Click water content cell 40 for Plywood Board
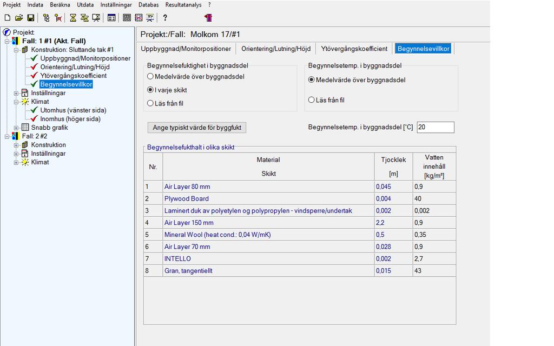Image resolution: width=554 pixels, height=346 pixels. point(434,198)
